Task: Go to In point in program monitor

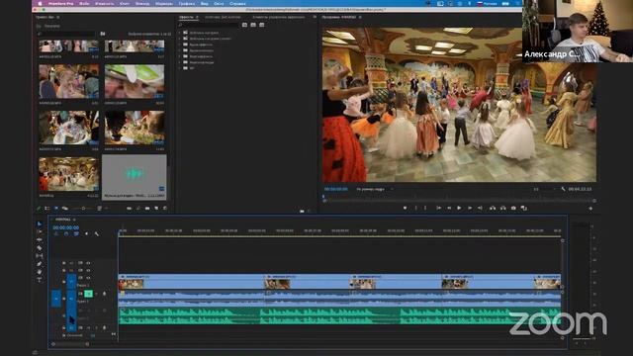Action: point(438,208)
